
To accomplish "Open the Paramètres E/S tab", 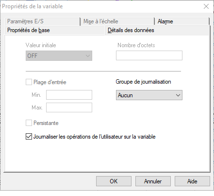I will tap(42, 21).
